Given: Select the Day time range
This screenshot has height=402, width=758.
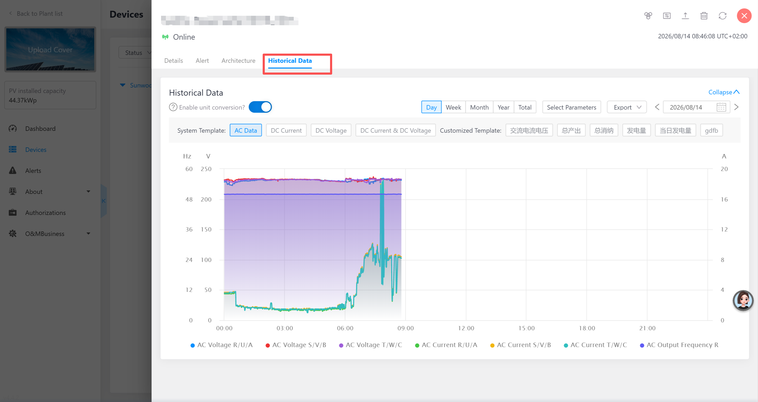Looking at the screenshot, I should coord(431,107).
